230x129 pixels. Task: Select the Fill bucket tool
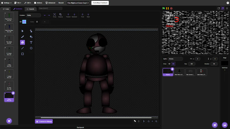pyautogui.click(x=22, y=42)
